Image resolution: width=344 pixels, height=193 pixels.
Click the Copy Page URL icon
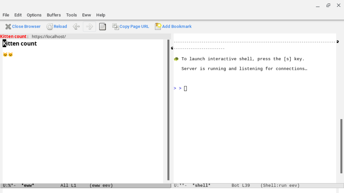pos(115,26)
